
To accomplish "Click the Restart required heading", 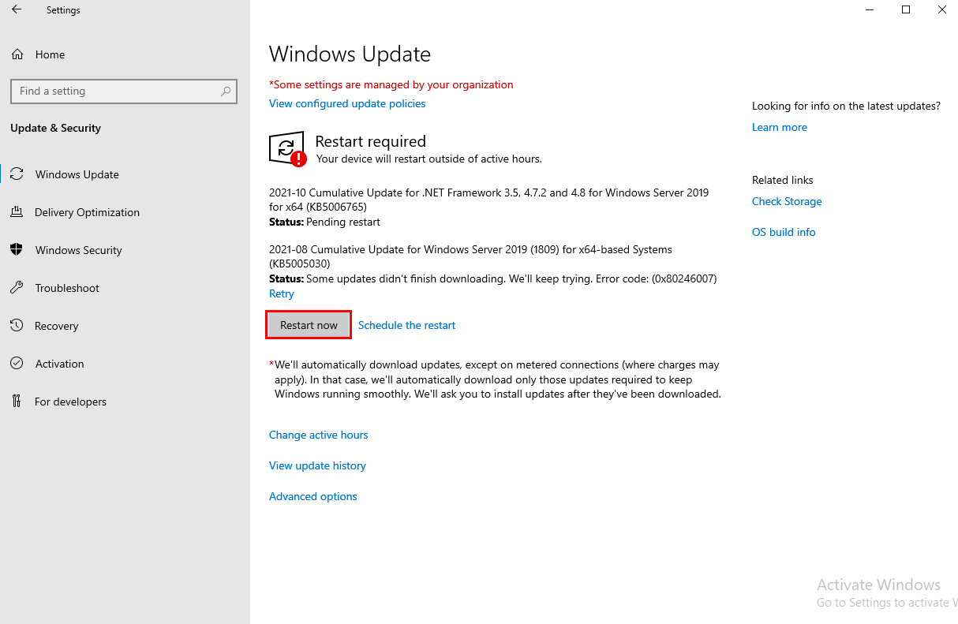I will tap(370, 141).
